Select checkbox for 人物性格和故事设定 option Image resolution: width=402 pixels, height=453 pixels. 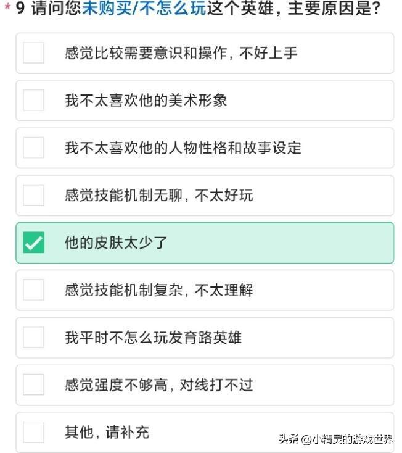pyautogui.click(x=33, y=148)
